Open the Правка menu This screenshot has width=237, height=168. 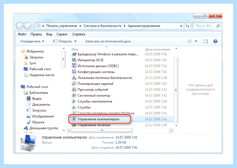point(36,34)
